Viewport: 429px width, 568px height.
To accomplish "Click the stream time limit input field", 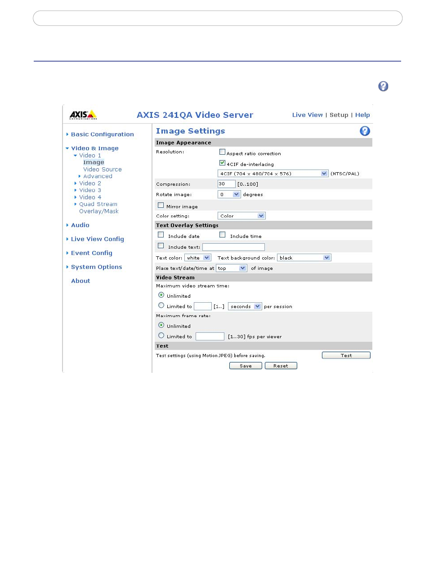I will point(203,306).
